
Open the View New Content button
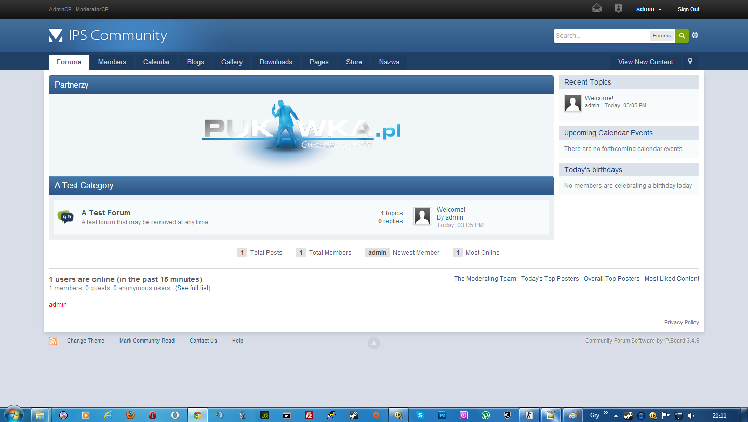[645, 62]
